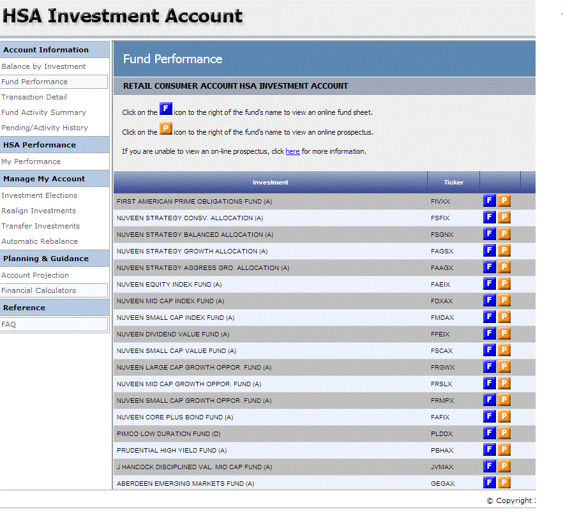Select Transfer Investments
This screenshot has width=563, height=512.
pyautogui.click(x=41, y=226)
